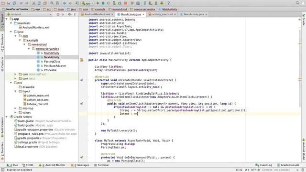Toggle the Structure side panel

(x=2, y=43)
